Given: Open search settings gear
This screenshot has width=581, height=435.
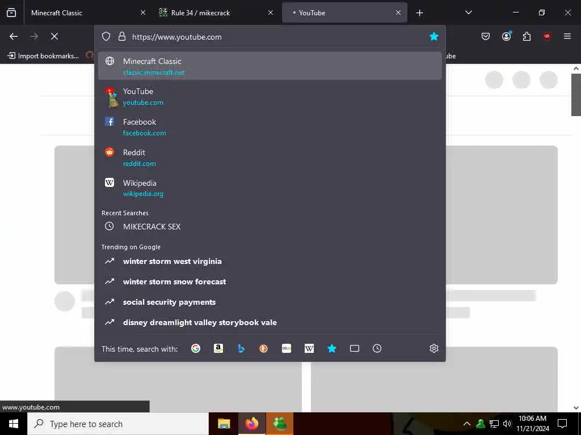Looking at the screenshot, I should (434, 348).
